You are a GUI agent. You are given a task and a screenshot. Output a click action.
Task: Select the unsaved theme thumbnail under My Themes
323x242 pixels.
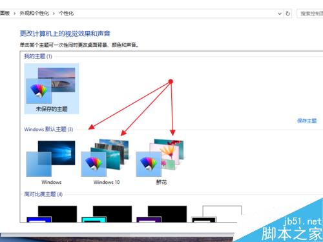(x=52, y=88)
